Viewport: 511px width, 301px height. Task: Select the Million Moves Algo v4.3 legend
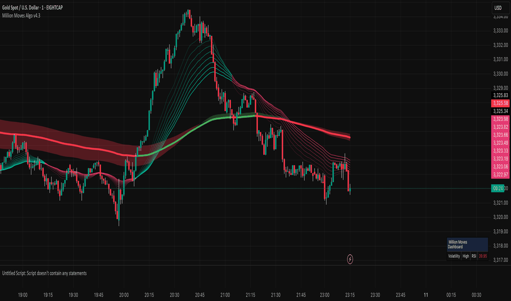(x=21, y=16)
